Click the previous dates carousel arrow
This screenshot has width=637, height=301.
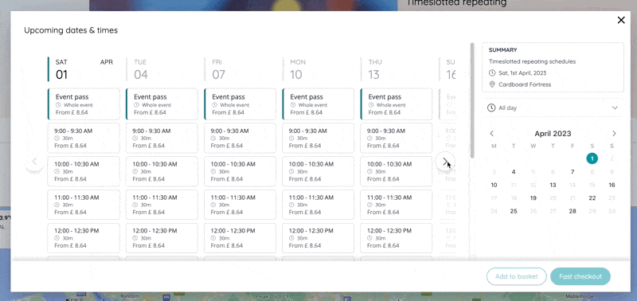click(34, 162)
